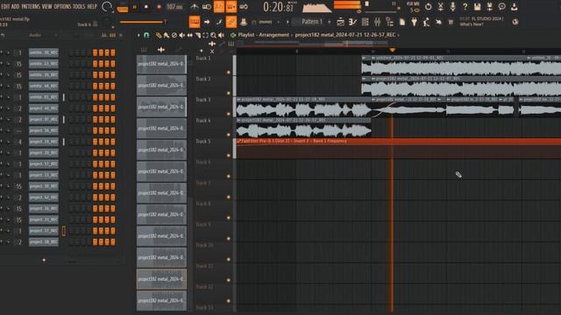Open the playlist options menu arrow

pos(138,35)
